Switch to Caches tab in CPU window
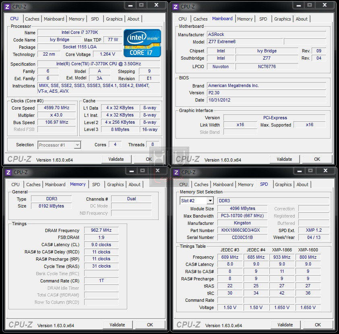Image resolution: width=339 pixels, height=334 pixels. (32, 19)
